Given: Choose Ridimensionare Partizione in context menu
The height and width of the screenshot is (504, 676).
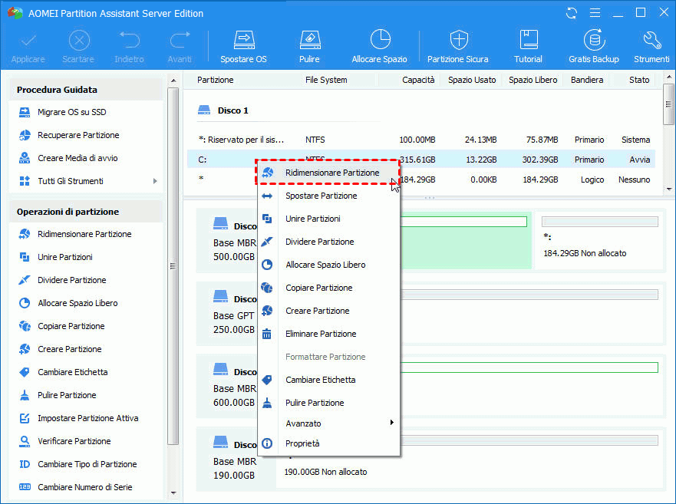Looking at the screenshot, I should 331,173.
